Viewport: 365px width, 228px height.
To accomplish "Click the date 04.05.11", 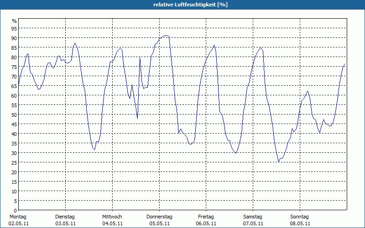I will click(x=112, y=224).
